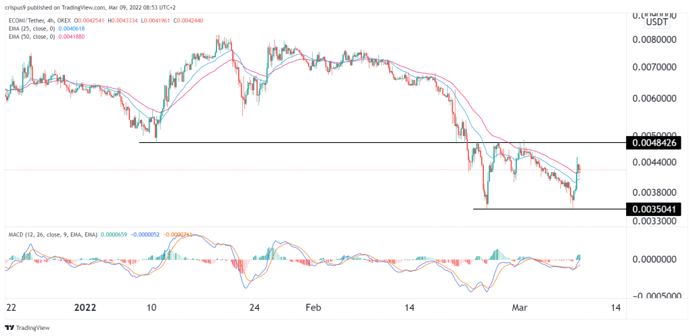
Task: Click the TradingView logo at bottom left
Action: (27, 328)
